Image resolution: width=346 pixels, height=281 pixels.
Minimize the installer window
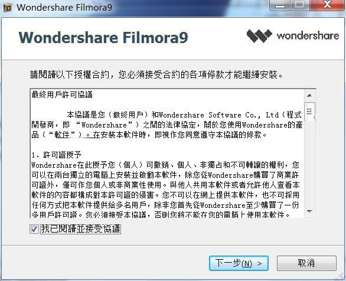(x=280, y=5)
